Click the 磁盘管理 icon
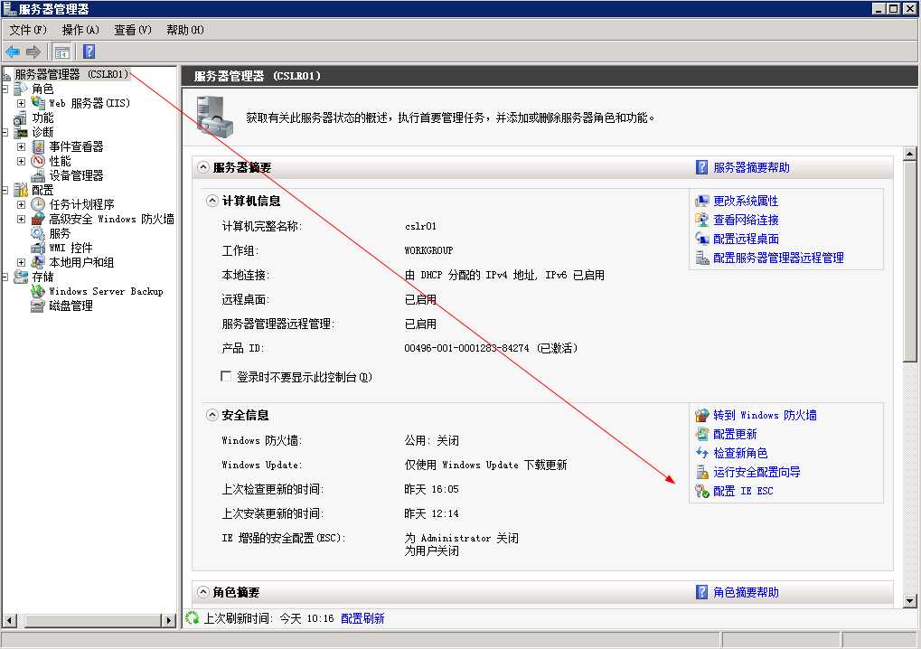The width and height of the screenshot is (921, 649). 38,306
